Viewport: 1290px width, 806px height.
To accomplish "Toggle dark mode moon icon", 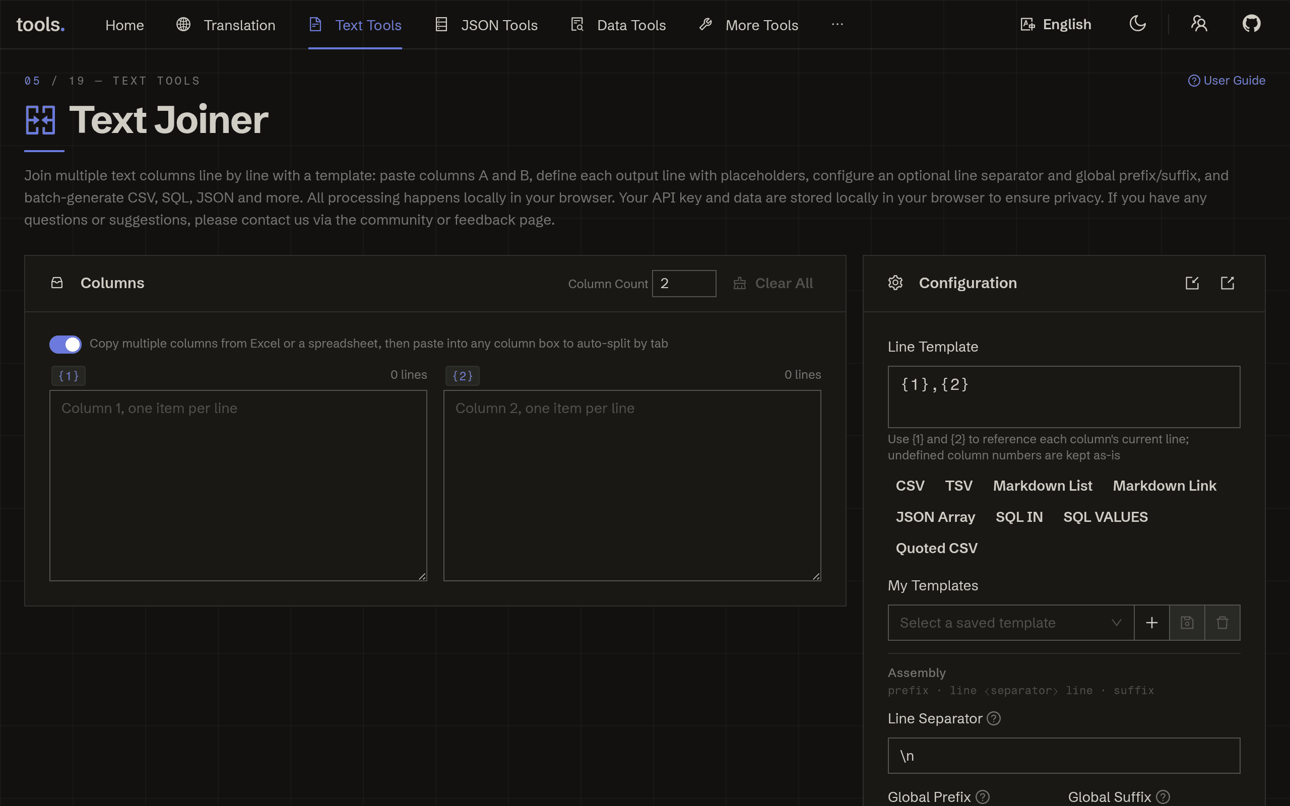I will [x=1137, y=24].
